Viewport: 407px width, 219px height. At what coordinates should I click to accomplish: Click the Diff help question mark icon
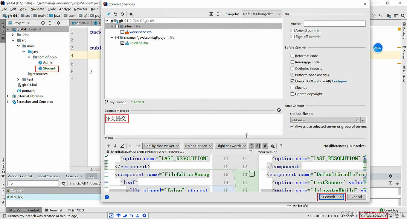pos(281,146)
